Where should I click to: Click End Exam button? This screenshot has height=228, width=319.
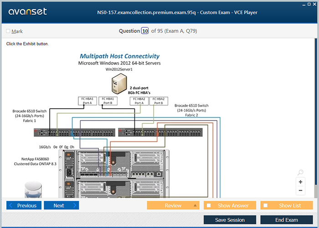(x=287, y=220)
